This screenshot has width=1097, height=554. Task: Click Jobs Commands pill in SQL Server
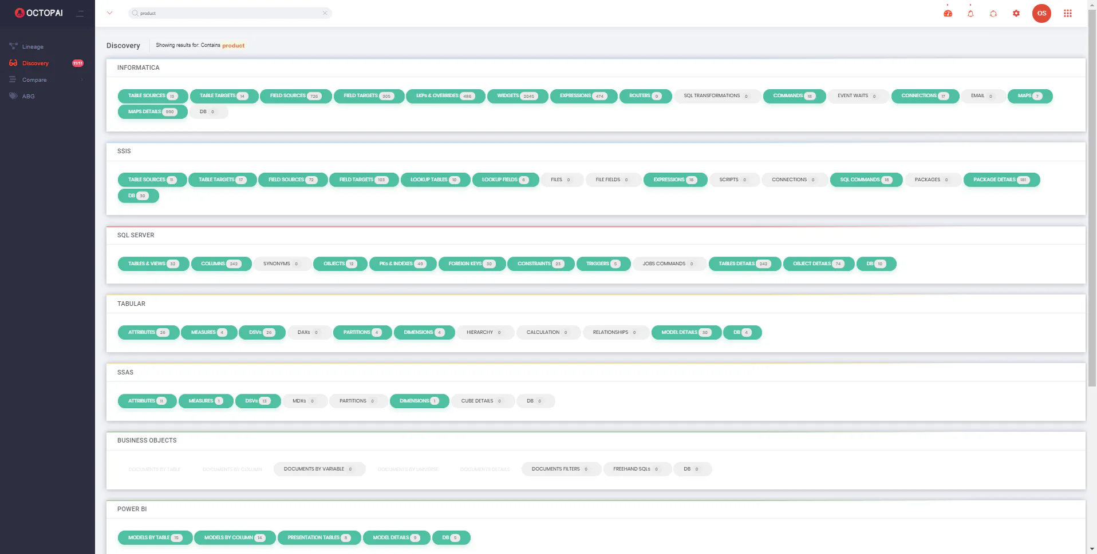pyautogui.click(x=670, y=264)
